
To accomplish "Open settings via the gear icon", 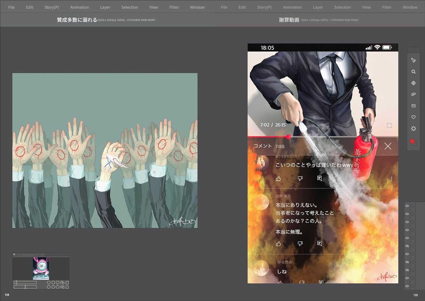I will [x=413, y=129].
